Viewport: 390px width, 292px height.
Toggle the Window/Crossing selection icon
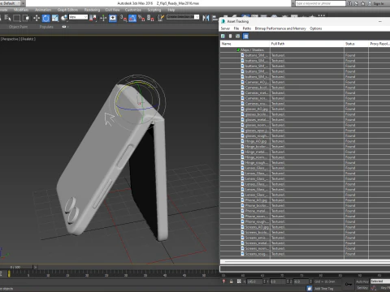pyautogui.click(x=26, y=18)
